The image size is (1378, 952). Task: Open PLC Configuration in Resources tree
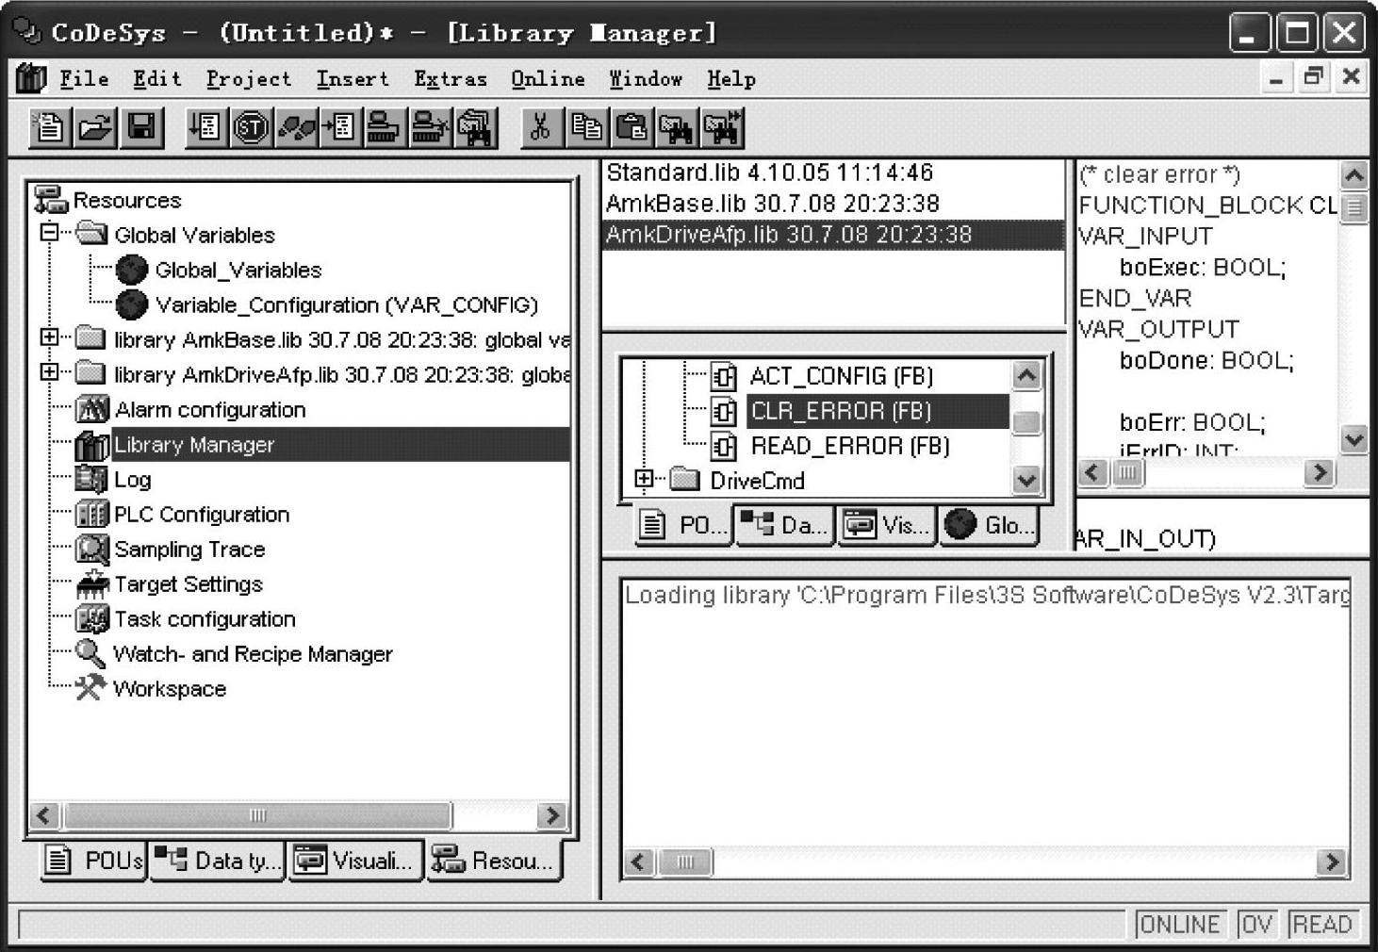(201, 515)
